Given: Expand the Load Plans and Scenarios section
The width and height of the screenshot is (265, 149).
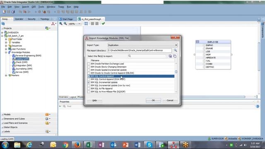Looking at the screenshot, I should [x=2, y=123].
